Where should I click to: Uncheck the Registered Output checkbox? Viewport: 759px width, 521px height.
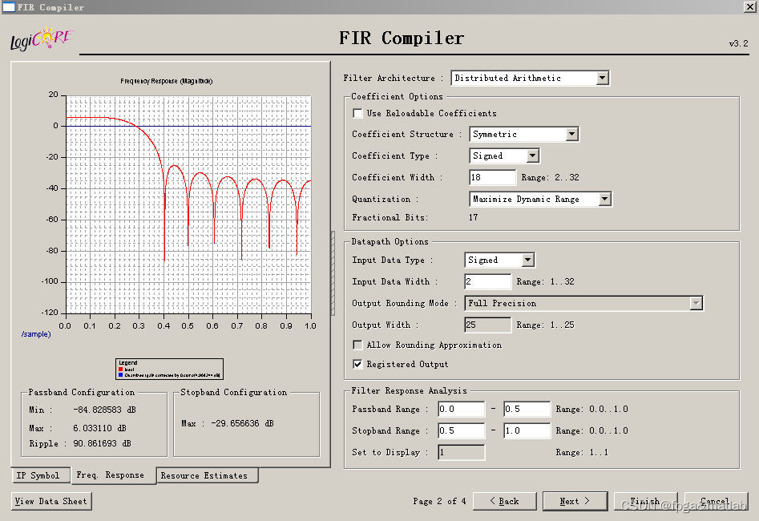coord(357,364)
